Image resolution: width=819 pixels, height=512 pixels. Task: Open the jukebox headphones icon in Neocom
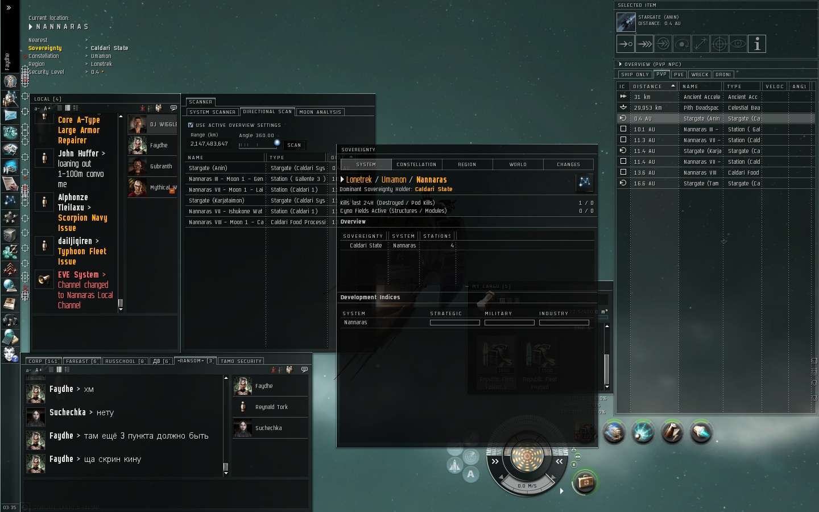[10, 320]
